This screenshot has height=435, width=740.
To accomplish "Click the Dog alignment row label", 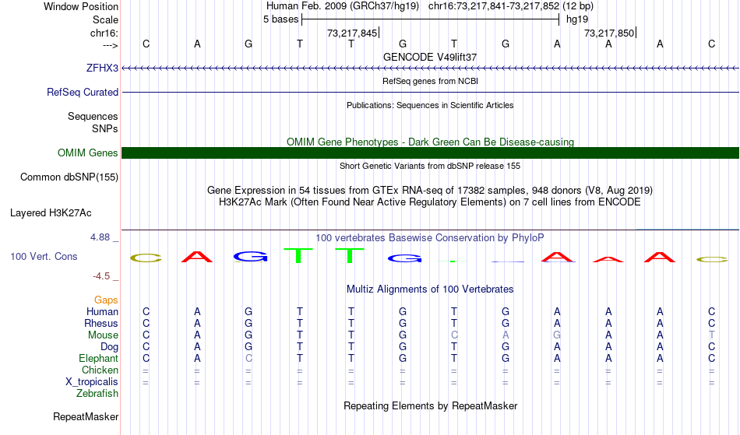I will click(x=109, y=347).
